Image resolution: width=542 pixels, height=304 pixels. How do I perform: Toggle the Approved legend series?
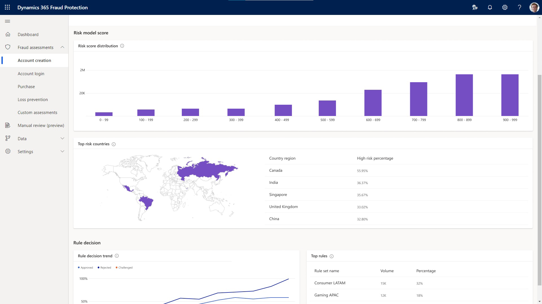click(x=85, y=268)
